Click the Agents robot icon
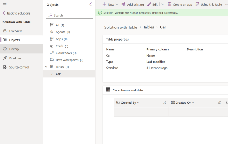The image size is (228, 144). [52, 32]
